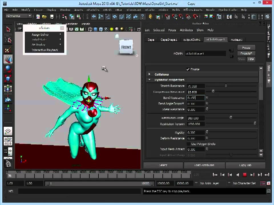The height and width of the screenshot is (205, 274).
Task: Switch to the CapeShape1 tab
Action: coord(169,40)
